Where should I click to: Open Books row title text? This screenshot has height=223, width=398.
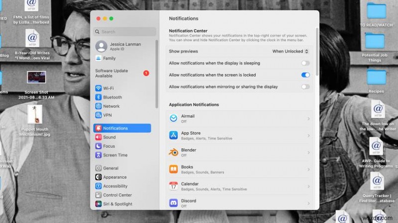pos(187,167)
